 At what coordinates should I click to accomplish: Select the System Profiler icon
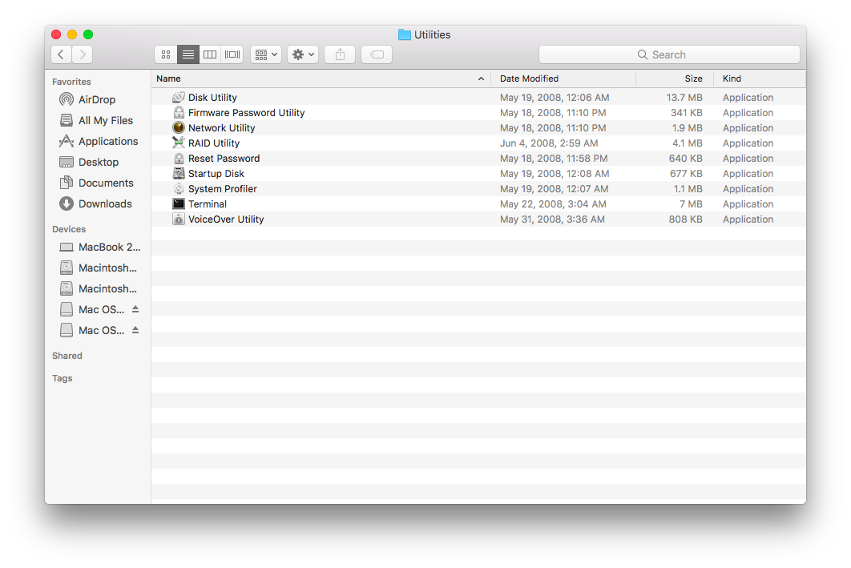[x=179, y=188]
